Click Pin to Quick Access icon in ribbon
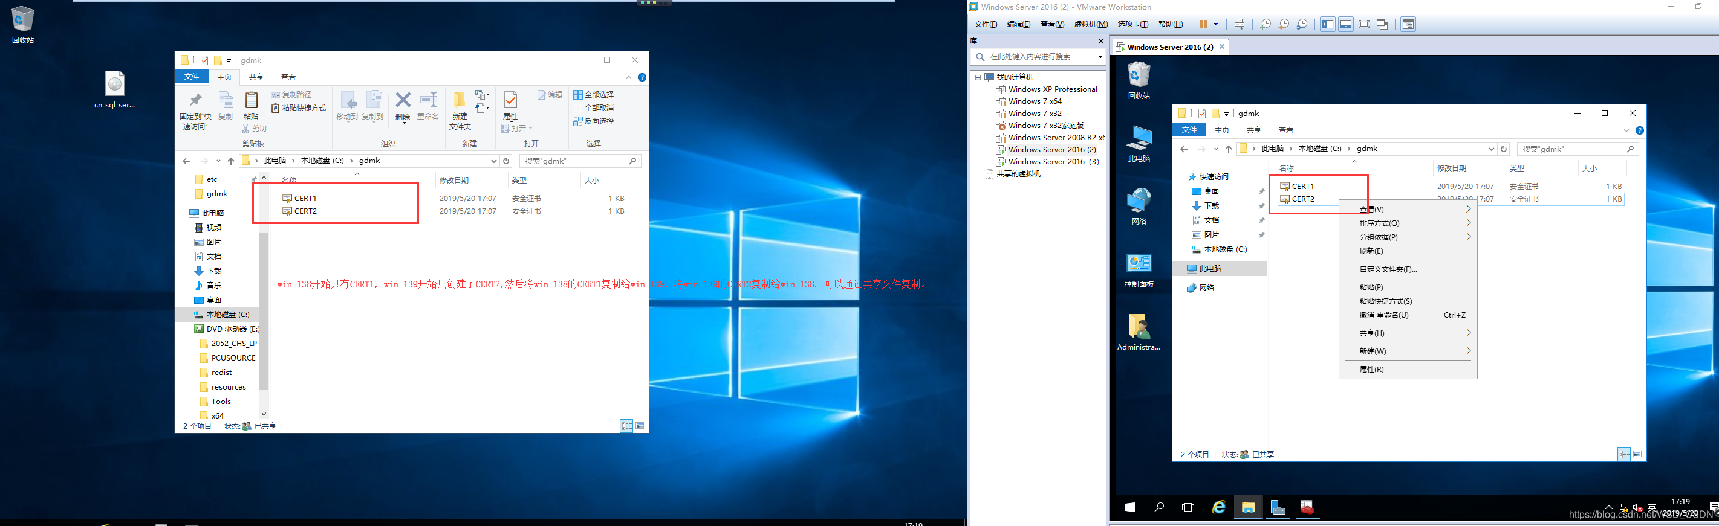Viewport: 1719px width, 526px height. pos(195,100)
